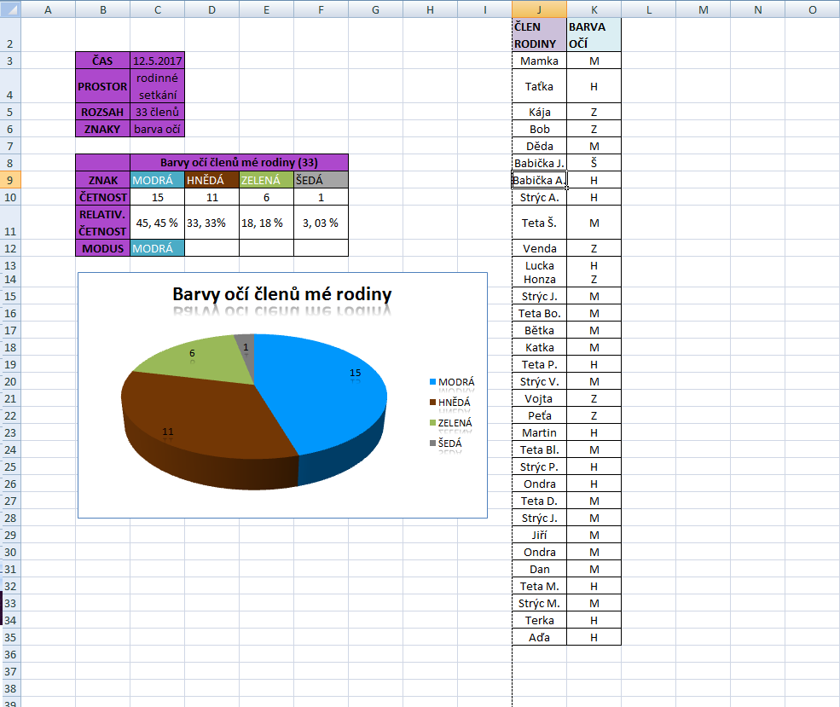The width and height of the screenshot is (840, 707).
Task: Select the BARVA OČÍ column header cell
Action: 594,32
